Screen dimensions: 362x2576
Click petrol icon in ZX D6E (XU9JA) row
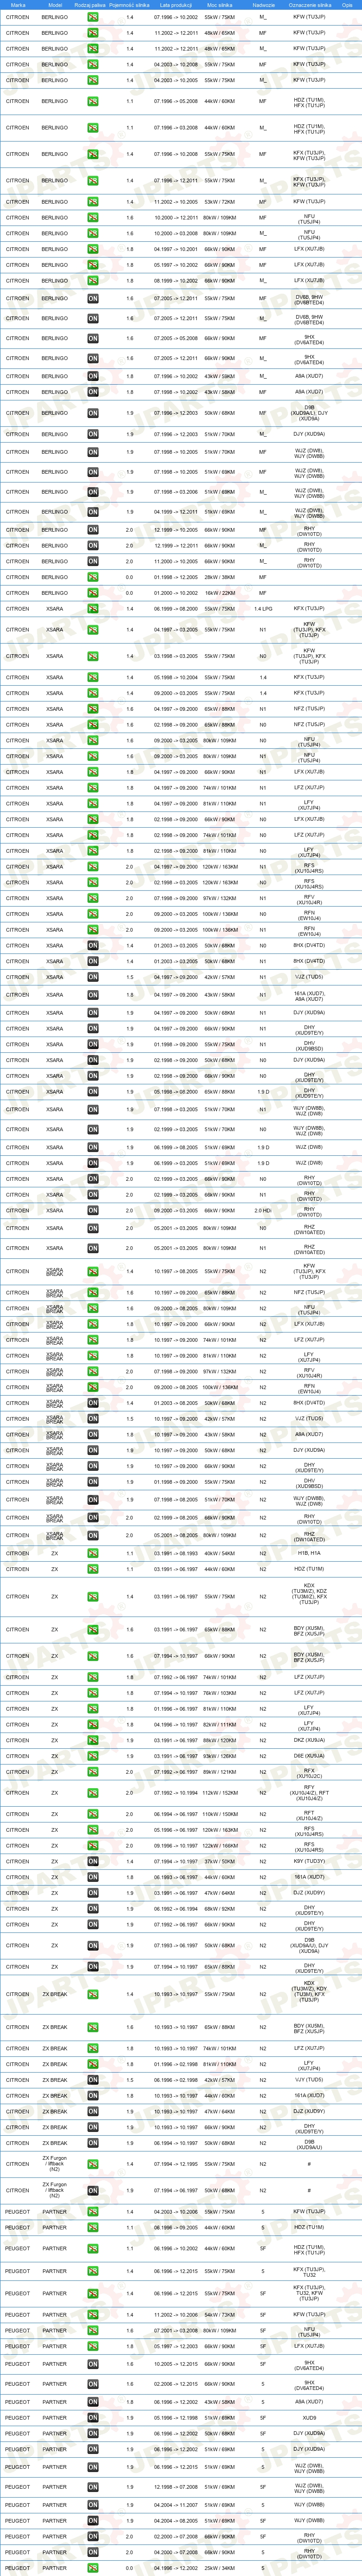click(x=93, y=1756)
